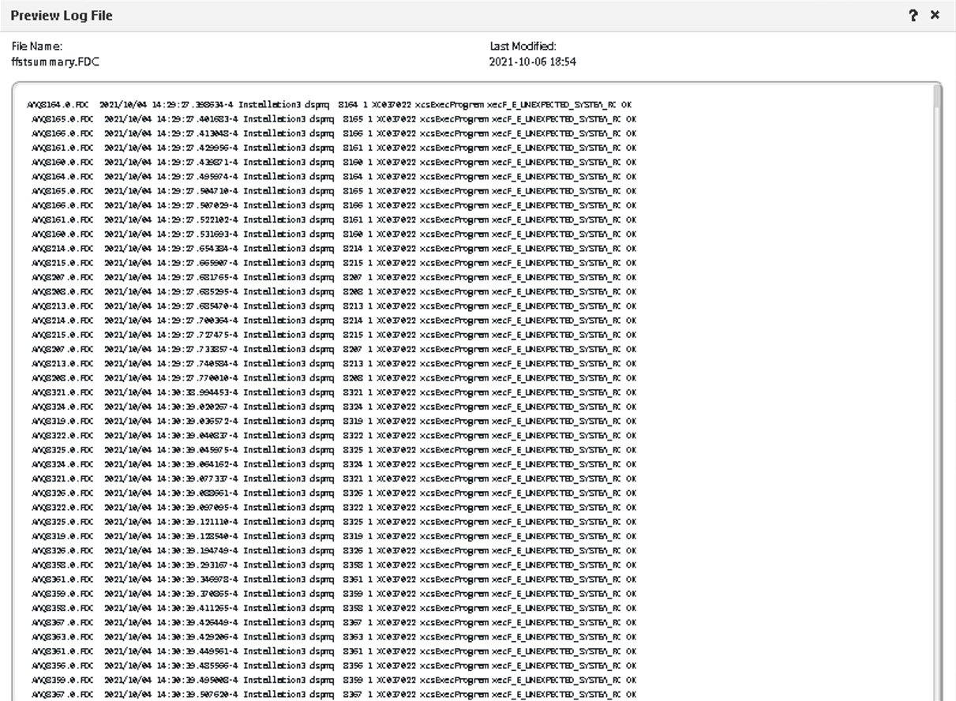Pick the row with timestamp 14:30:39.194749
Image resolution: width=956 pixels, height=701 pixels.
click(332, 550)
